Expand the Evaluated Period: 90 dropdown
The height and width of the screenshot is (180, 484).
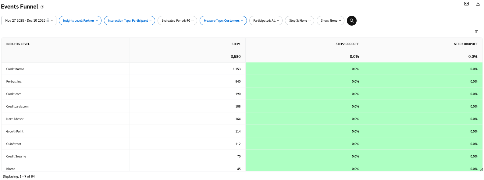coord(177,21)
